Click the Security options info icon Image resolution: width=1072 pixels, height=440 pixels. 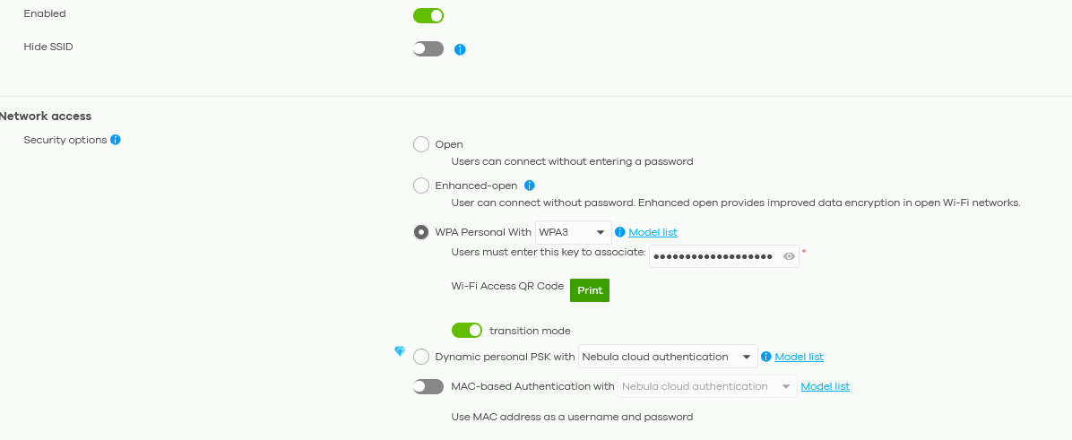[116, 140]
